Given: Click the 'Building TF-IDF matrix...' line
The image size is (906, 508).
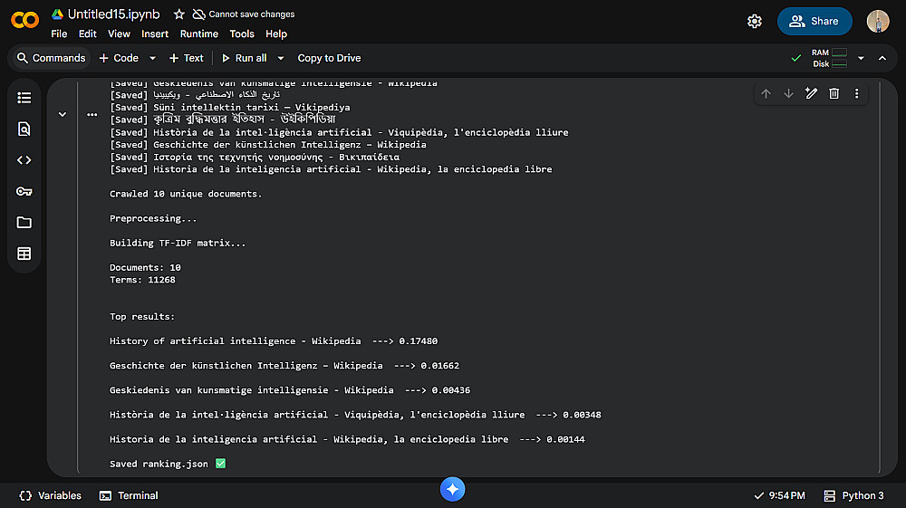Looking at the screenshot, I should click(178, 243).
